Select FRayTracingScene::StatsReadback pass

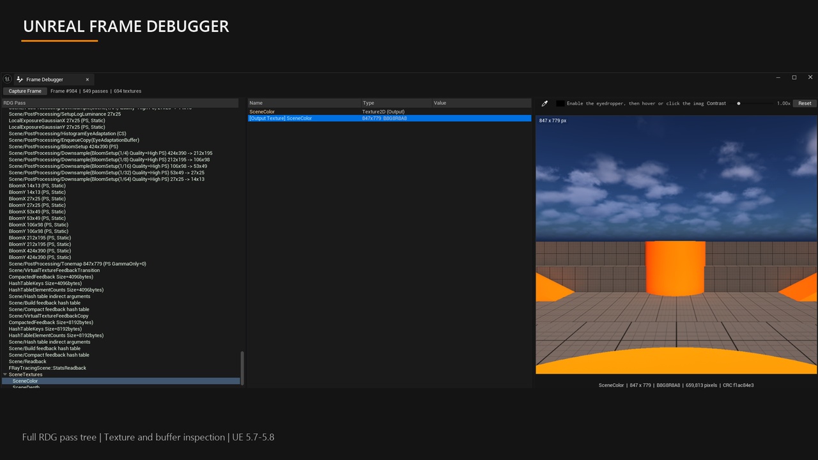pos(47,368)
